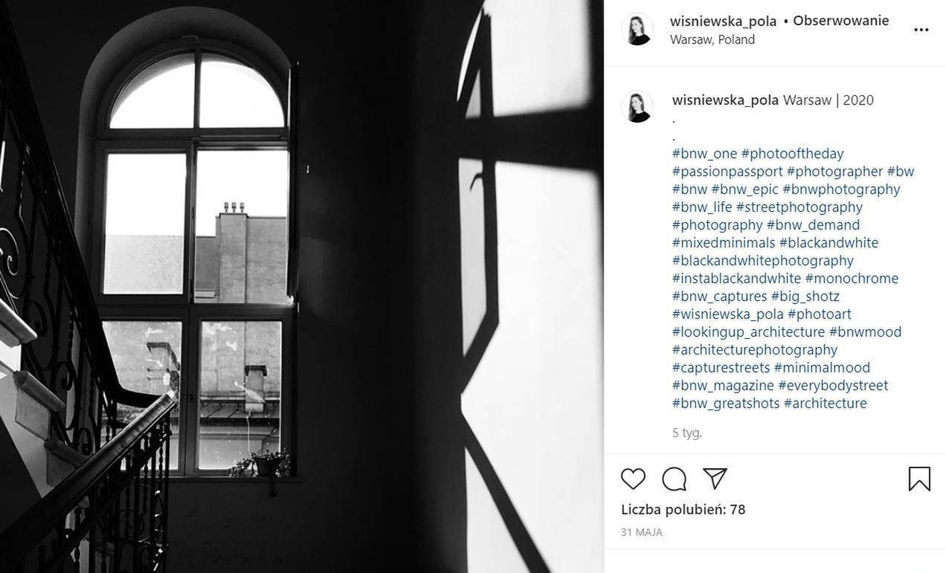The height and width of the screenshot is (573, 946).
Task: Like the post with heart icon
Action: tap(633, 479)
